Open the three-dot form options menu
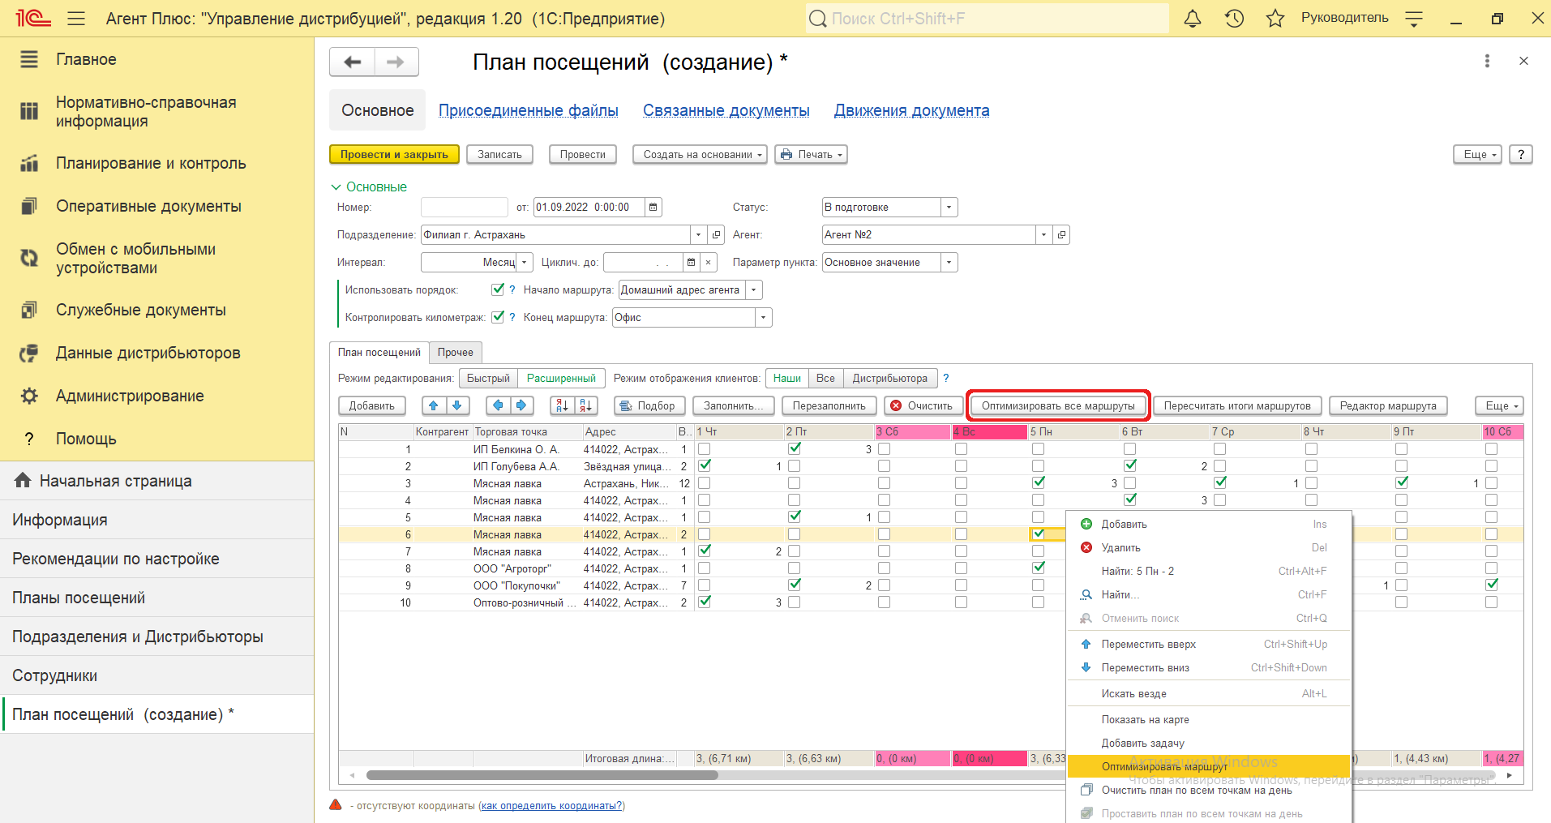The width and height of the screenshot is (1551, 823). click(1487, 61)
